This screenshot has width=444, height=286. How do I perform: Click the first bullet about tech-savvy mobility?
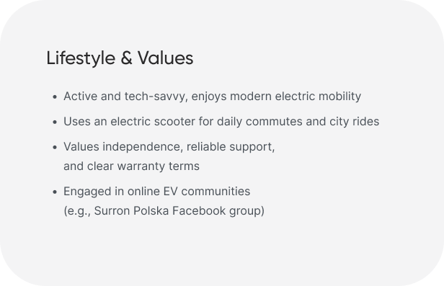212,97
